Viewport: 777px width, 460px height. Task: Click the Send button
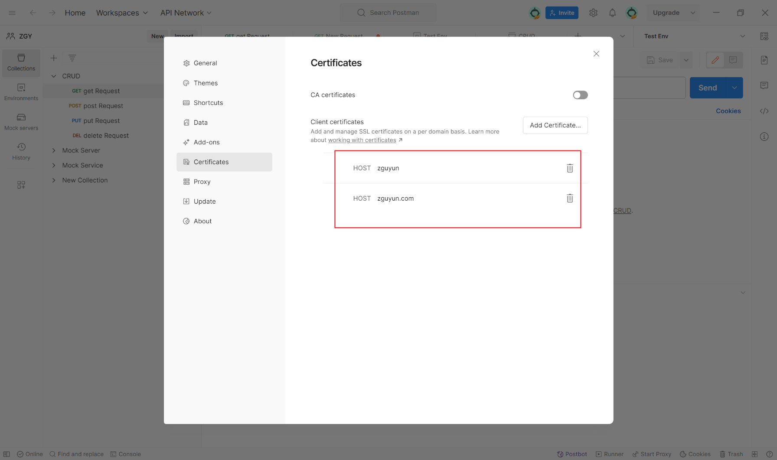point(708,88)
